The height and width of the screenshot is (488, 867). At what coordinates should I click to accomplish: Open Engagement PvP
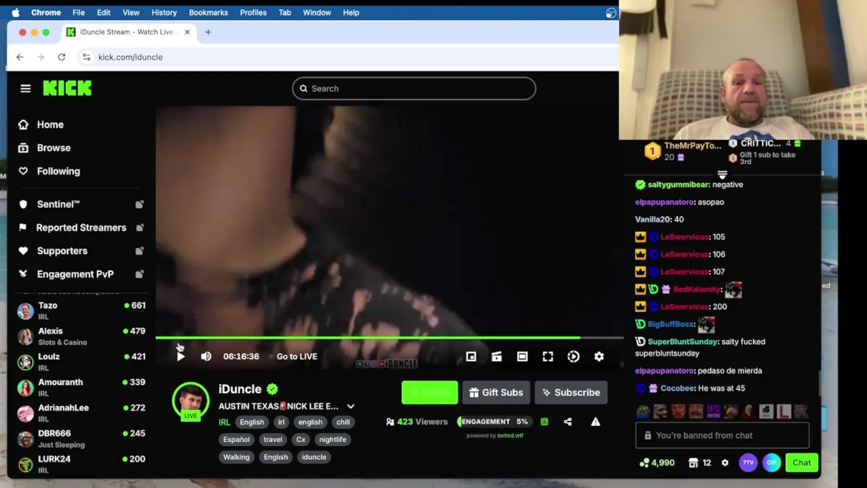tap(75, 274)
